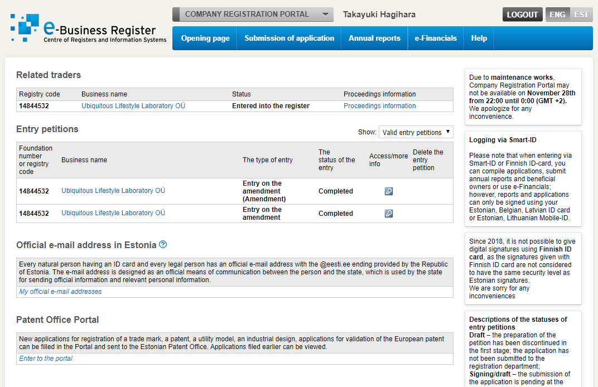The height and width of the screenshot is (387, 598).
Task: Select registry code 14844532 in Related traders
Action: 34,105
